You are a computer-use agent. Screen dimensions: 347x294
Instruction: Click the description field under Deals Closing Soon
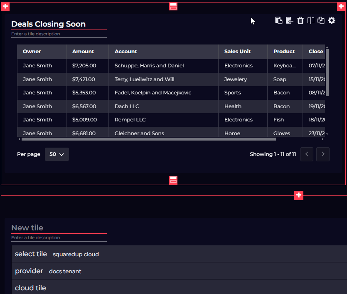pyautogui.click(x=59, y=34)
